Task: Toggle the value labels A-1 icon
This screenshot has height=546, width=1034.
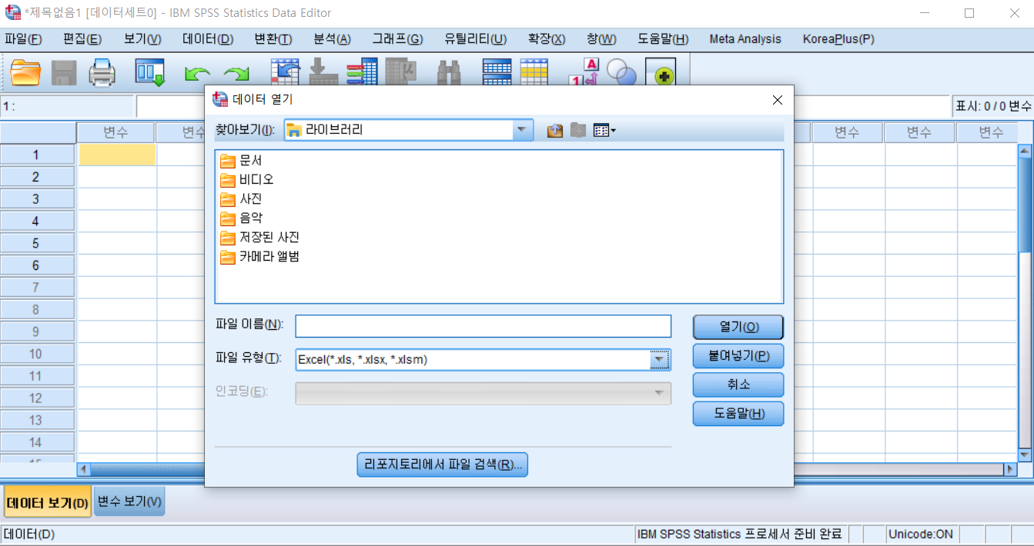Action: pos(583,73)
